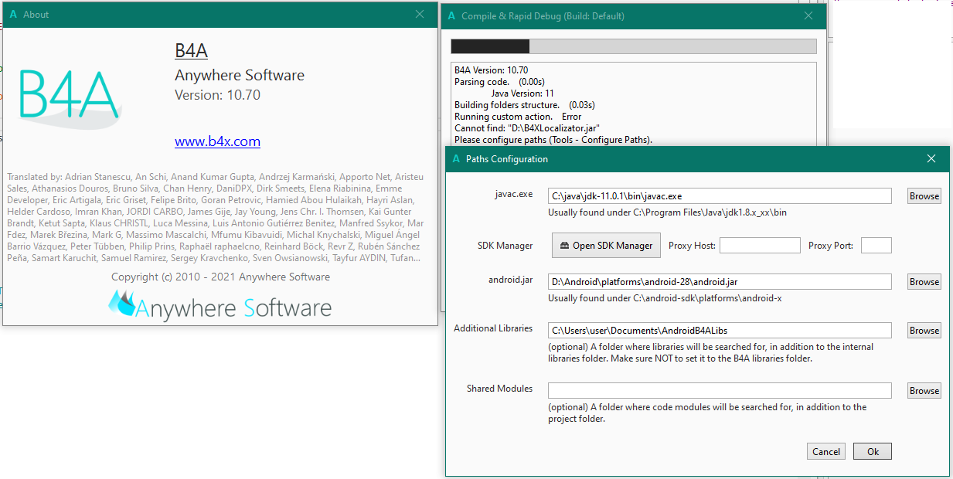Click the 'SDK Manager' label
The height and width of the screenshot is (479, 953).
tap(505, 246)
